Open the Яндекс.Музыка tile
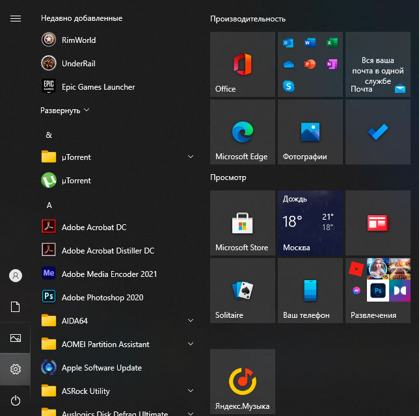 coord(243,382)
